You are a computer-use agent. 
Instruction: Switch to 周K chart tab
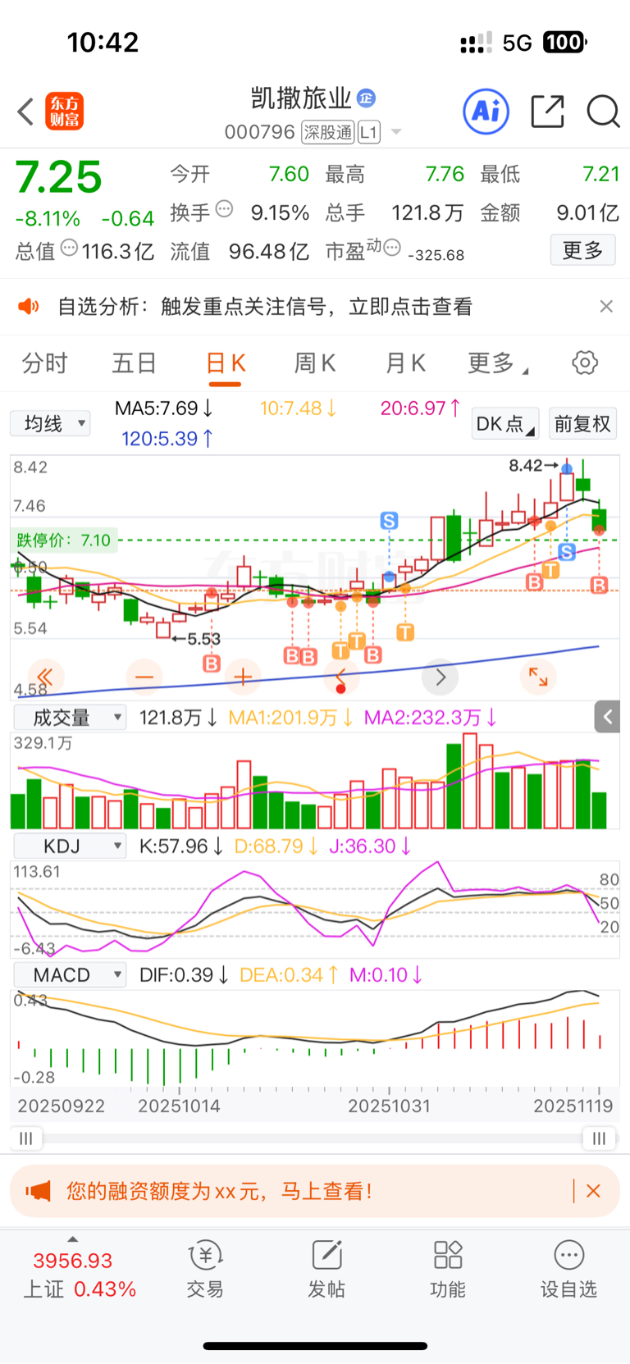pos(315,363)
